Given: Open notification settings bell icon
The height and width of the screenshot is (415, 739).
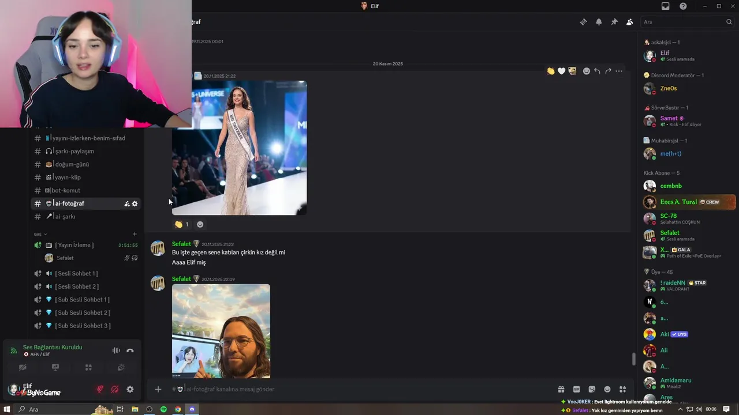Looking at the screenshot, I should (x=599, y=22).
